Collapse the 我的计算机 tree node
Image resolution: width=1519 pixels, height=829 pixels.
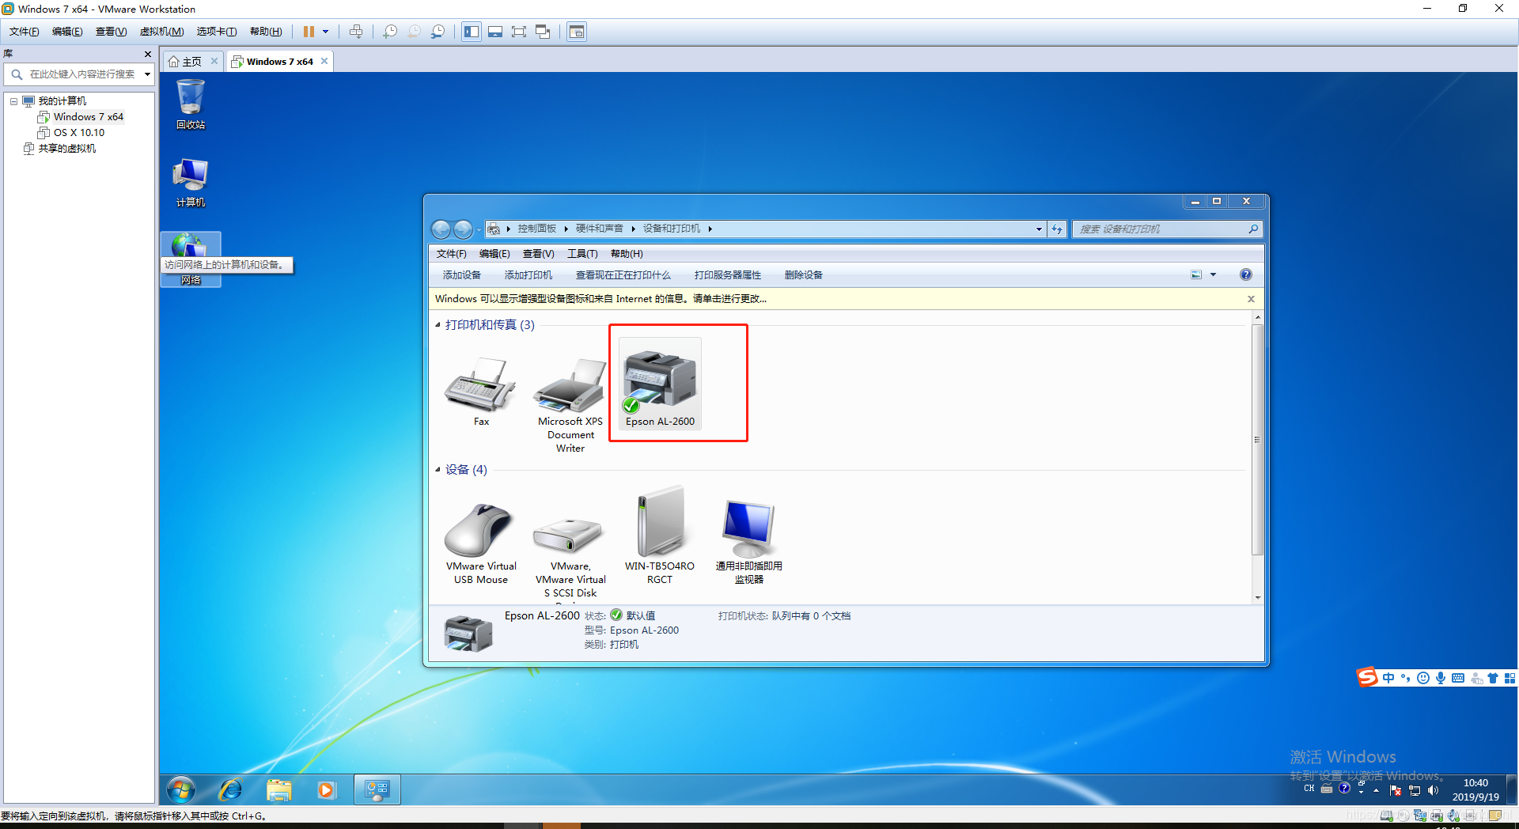(x=13, y=101)
